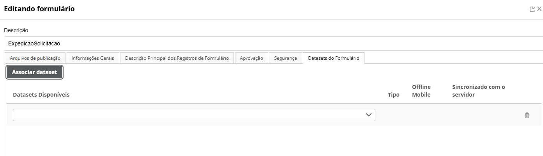Switch to Arquivos de publicação tab
Viewport: 543px width, 156px height.
[35, 58]
